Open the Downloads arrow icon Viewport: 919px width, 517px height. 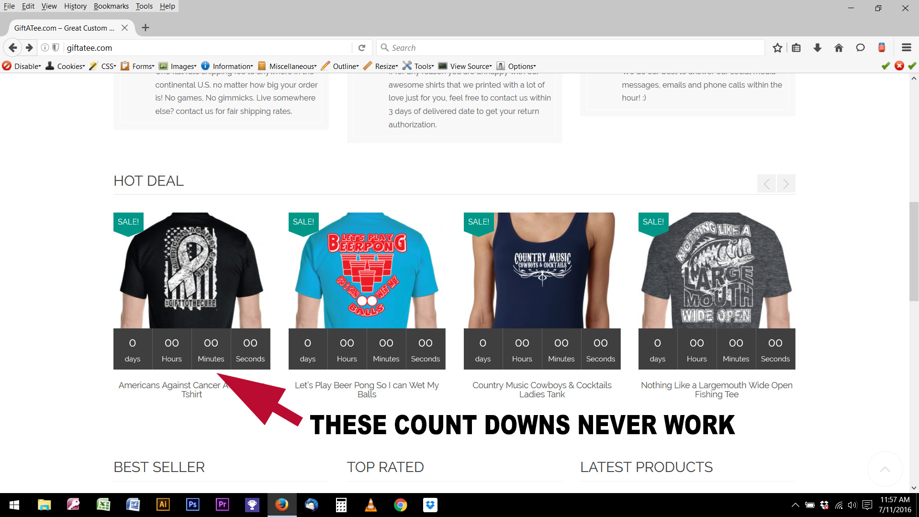click(x=818, y=47)
